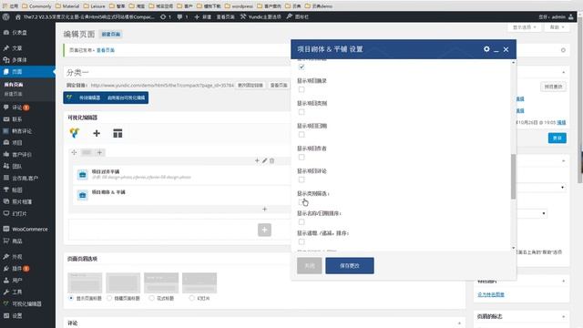
Task: Open the Help (帮助) dropdown
Action: [557, 27]
